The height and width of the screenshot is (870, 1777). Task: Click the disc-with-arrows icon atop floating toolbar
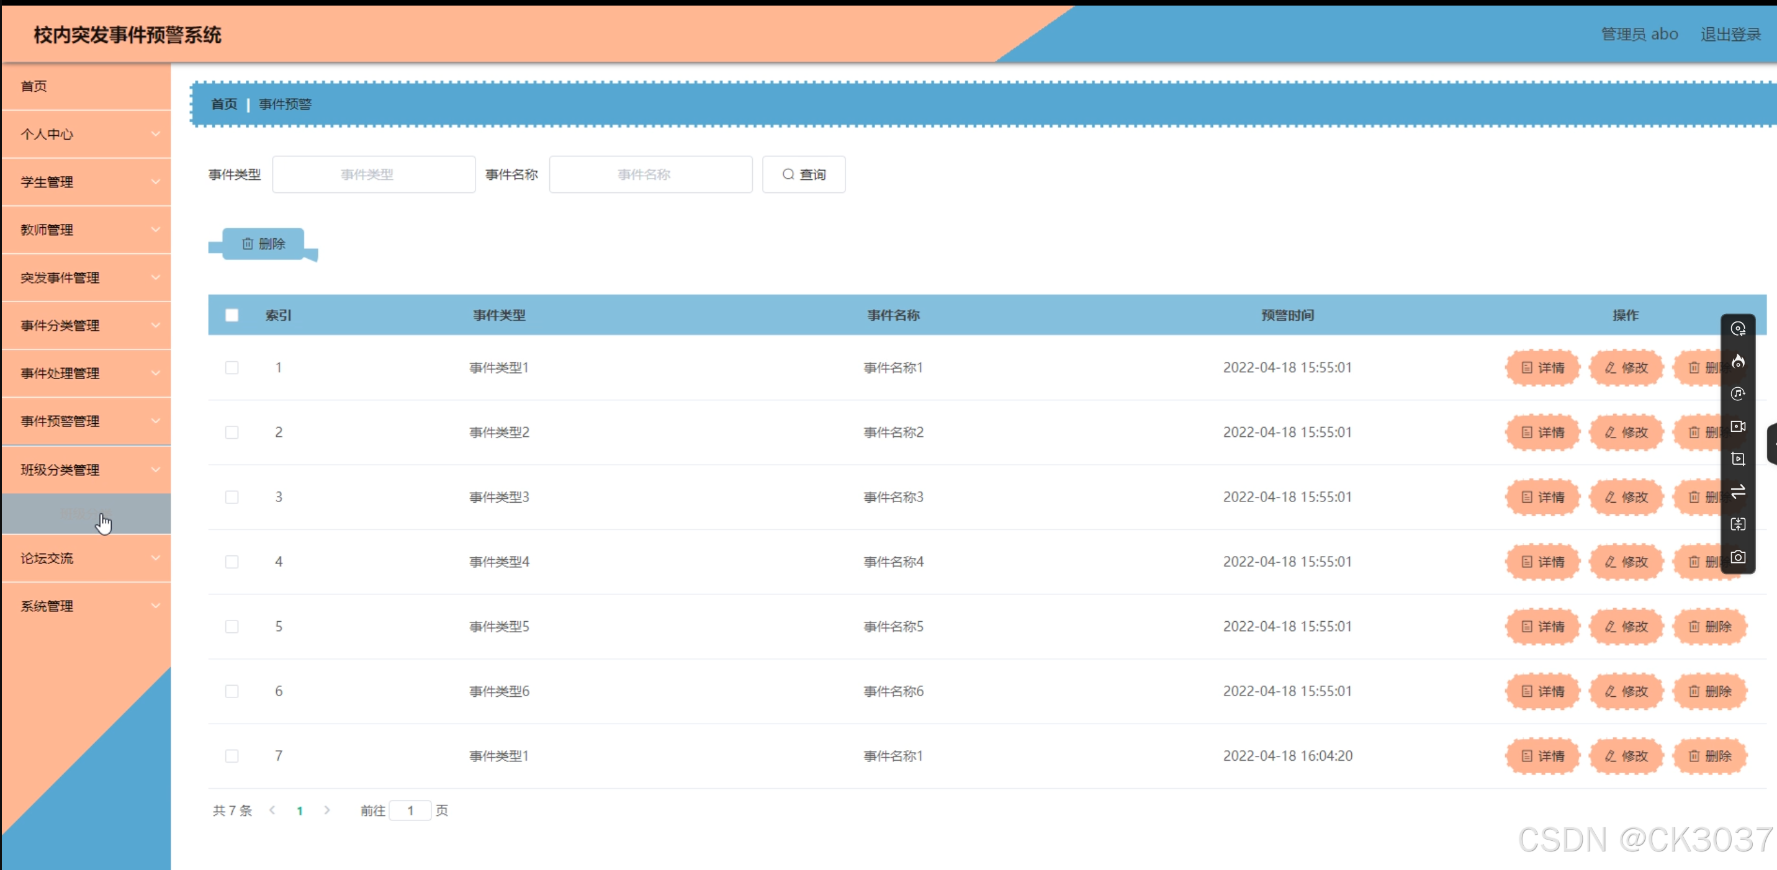(x=1738, y=328)
